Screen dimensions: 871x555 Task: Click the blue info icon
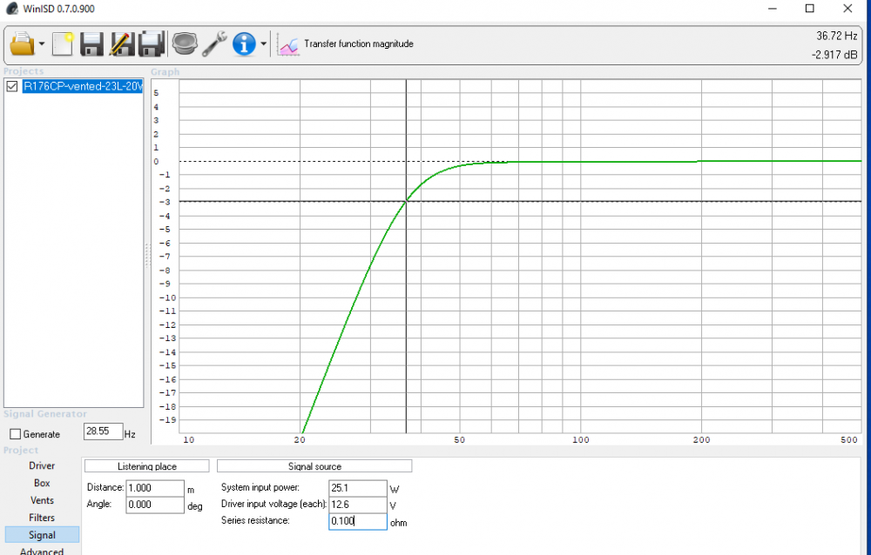coord(245,43)
